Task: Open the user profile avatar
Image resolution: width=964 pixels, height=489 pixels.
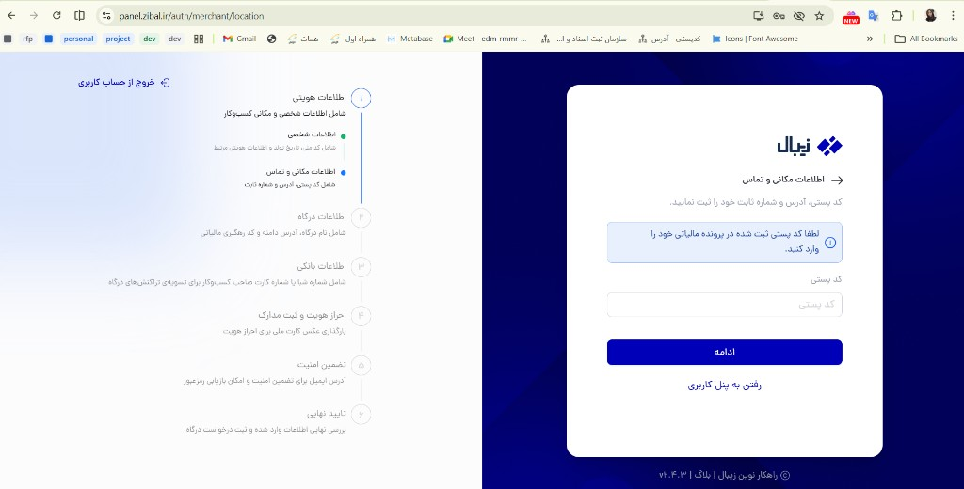Action: pos(930,16)
